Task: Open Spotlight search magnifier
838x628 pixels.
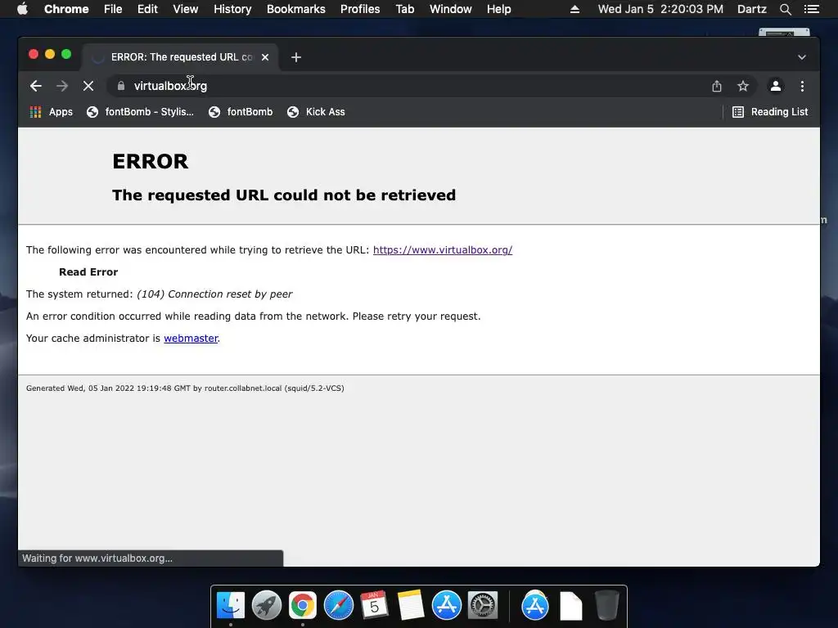Action: (x=785, y=9)
